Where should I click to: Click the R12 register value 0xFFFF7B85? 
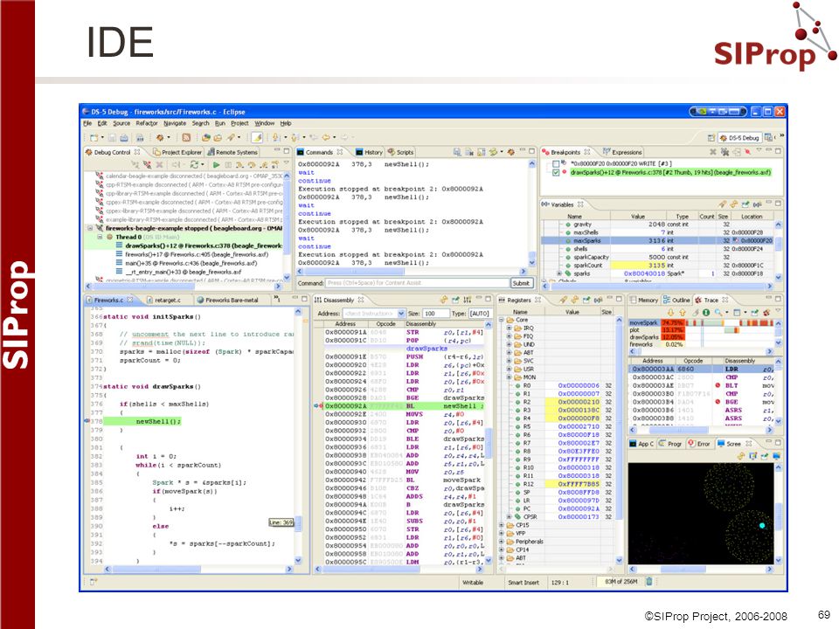[579, 484]
